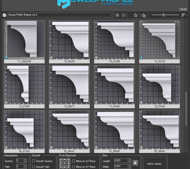Adjust the thumbnail size slider
The image size is (190, 169).
pyautogui.click(x=164, y=15)
